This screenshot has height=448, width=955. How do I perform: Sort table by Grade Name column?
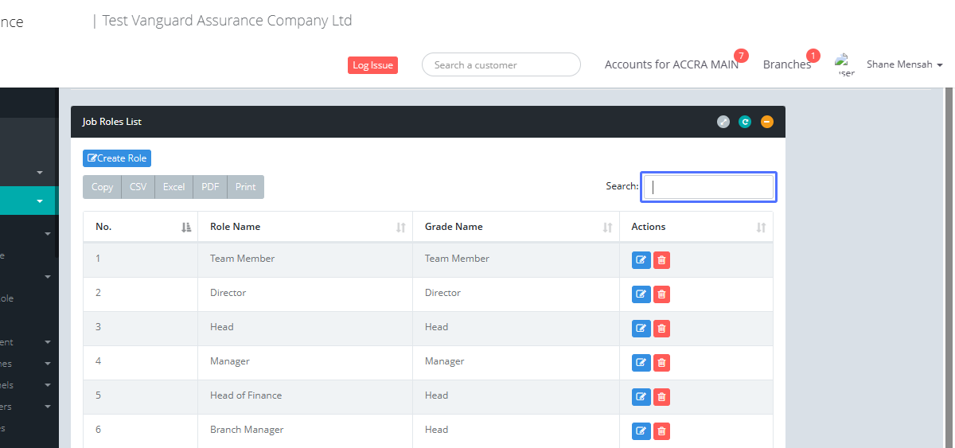coord(515,227)
